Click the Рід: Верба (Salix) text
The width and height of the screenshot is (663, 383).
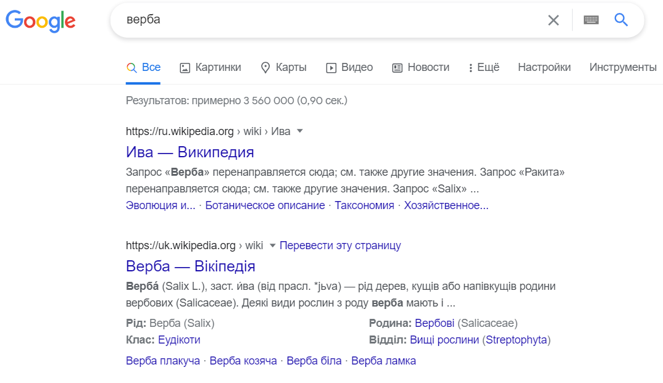[170, 323]
